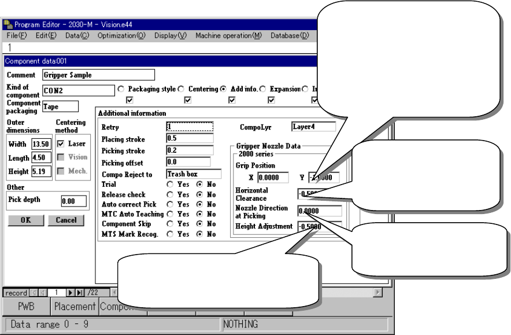This screenshot has width=511, height=335.
Task: Click the Cancel button
Action: point(66,220)
